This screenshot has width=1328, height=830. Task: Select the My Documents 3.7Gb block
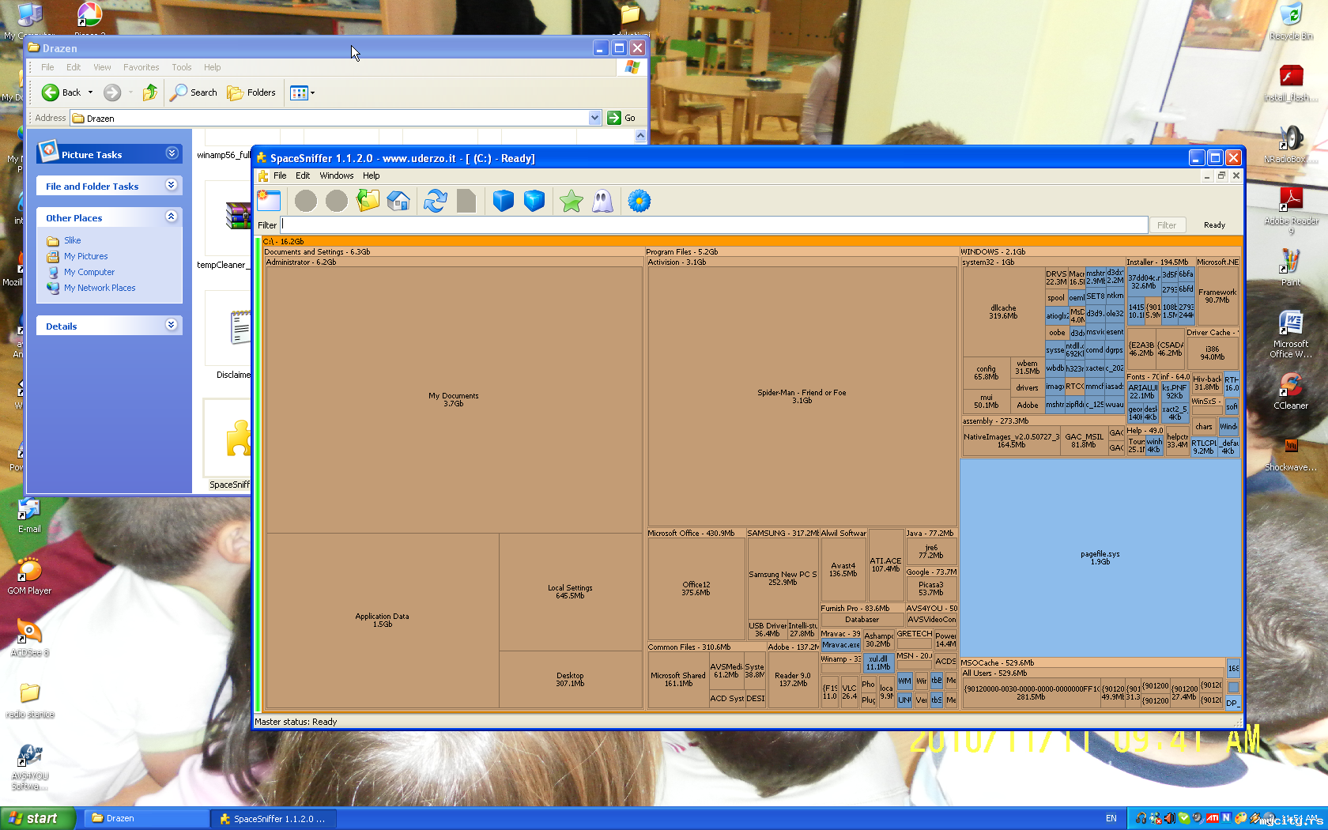(454, 399)
